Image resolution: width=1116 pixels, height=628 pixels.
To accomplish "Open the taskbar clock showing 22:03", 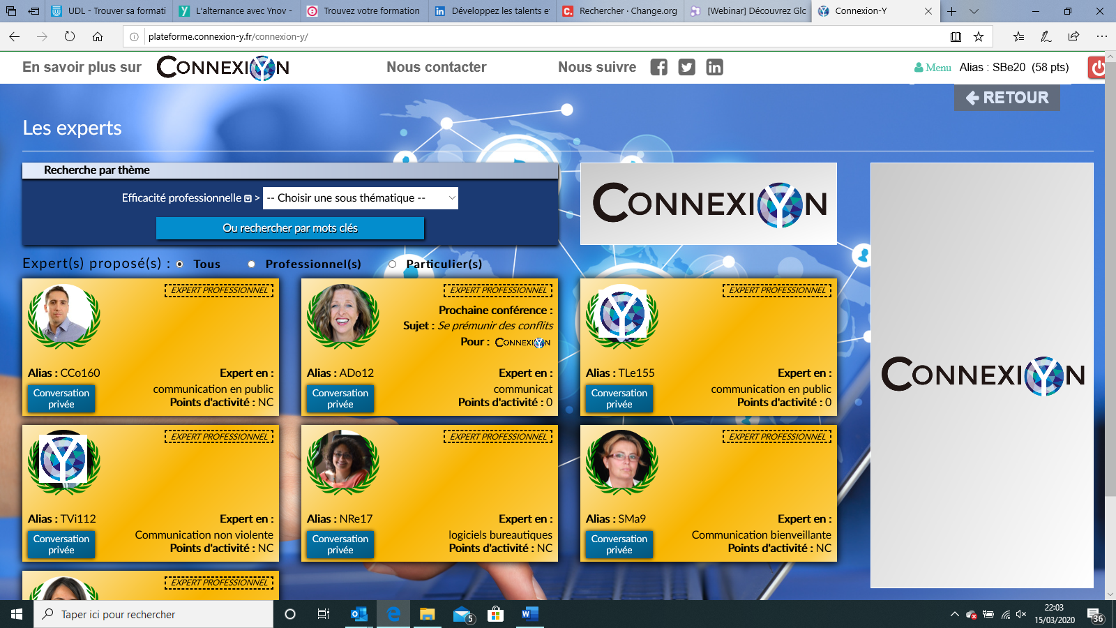I will (1054, 614).
